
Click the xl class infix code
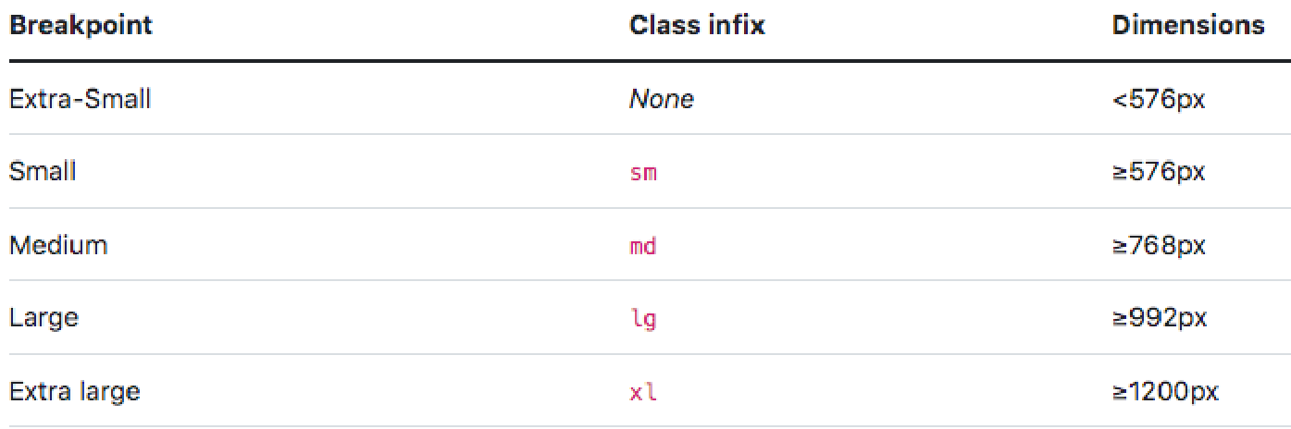(x=643, y=392)
